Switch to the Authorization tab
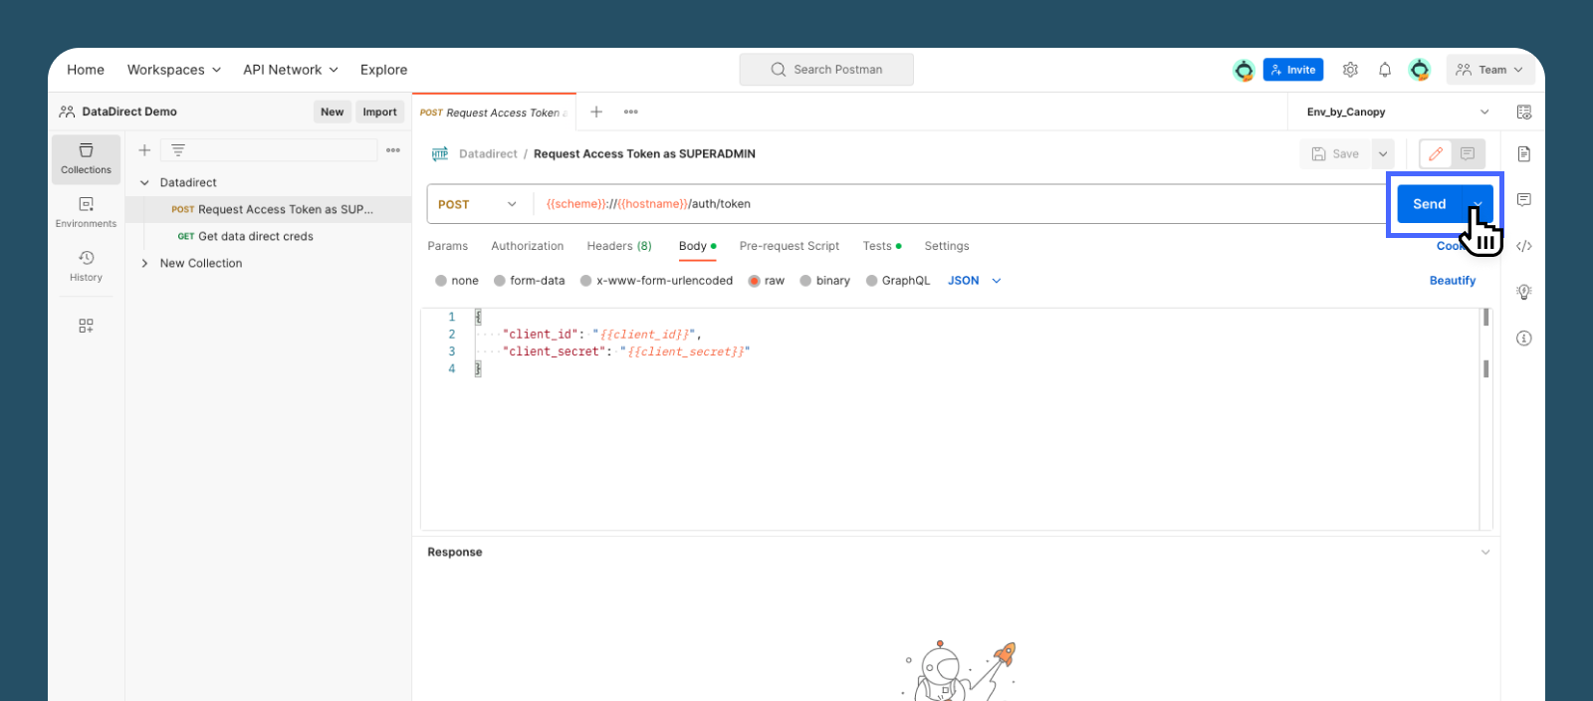Screen dimensions: 1593x701 [x=528, y=246]
